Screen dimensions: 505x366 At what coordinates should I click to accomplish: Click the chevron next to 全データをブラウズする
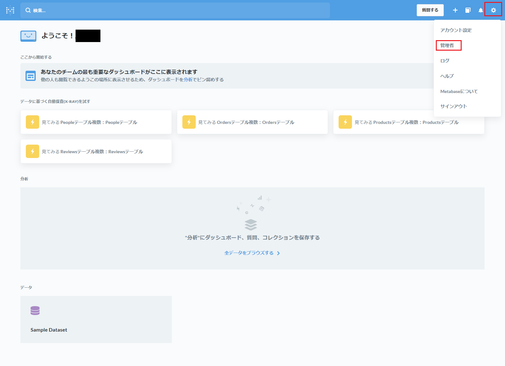[x=278, y=253]
